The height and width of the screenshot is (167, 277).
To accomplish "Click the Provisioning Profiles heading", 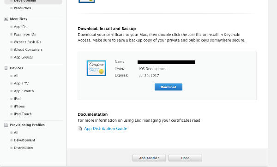I will tap(27, 125).
